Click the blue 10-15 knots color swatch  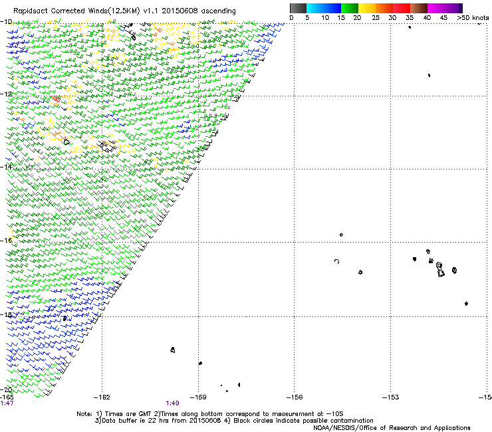pyautogui.click(x=332, y=8)
